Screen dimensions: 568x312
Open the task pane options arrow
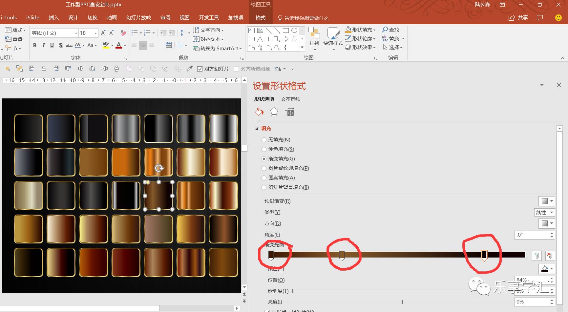[542, 85]
